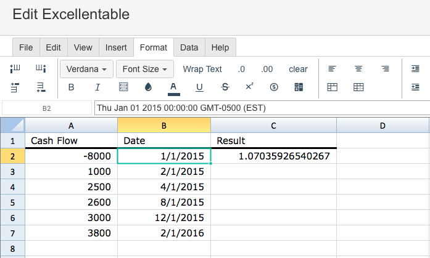Open the File menu
Viewport: 430px width, 258px height.
tap(26, 47)
